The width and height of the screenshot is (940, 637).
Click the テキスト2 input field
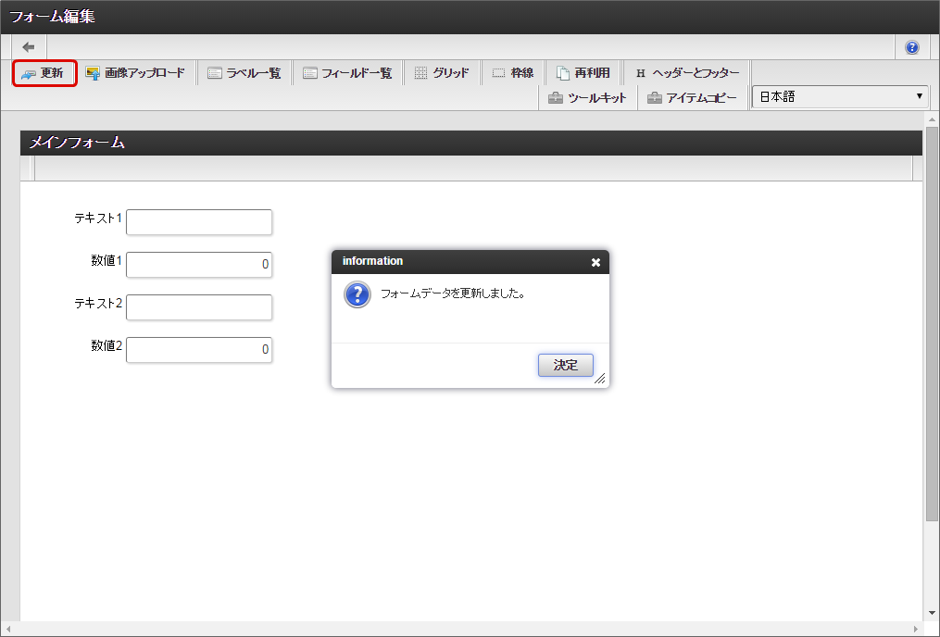(x=199, y=307)
